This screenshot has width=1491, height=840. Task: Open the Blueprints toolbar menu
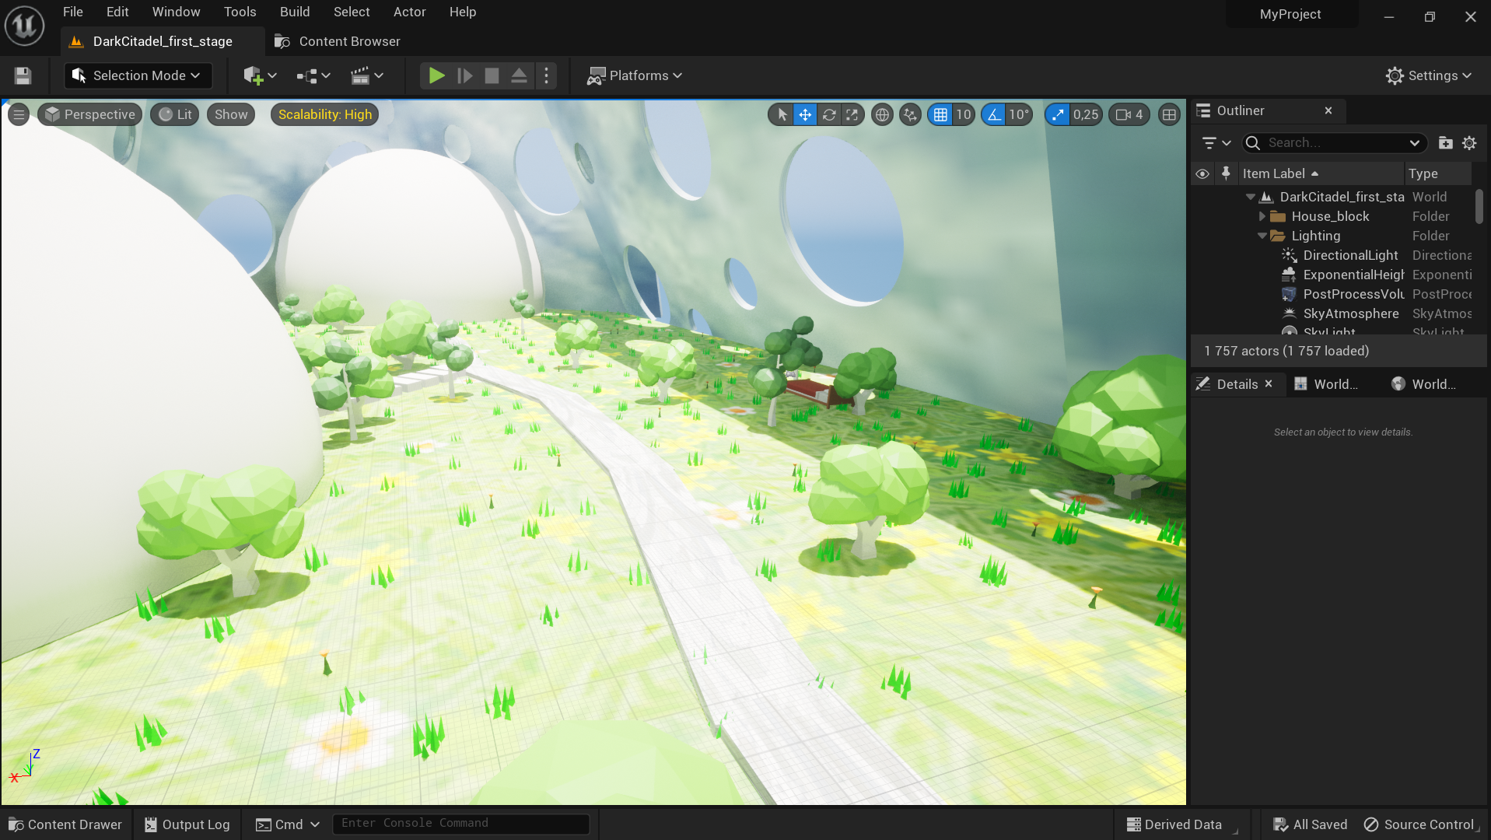point(313,75)
